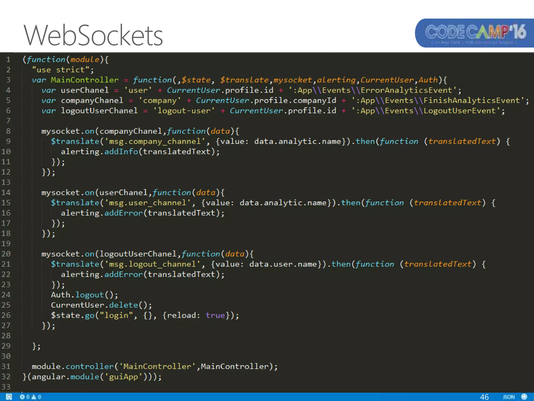Click logoutUserChanel argument on line 20
Image resolution: width=534 pixels, height=401 pixels.
click(138, 254)
